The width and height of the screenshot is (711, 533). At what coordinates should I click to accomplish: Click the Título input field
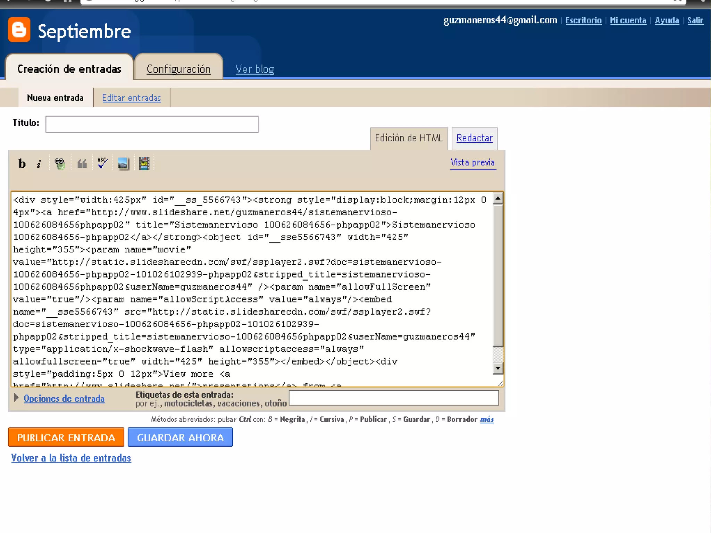click(152, 124)
